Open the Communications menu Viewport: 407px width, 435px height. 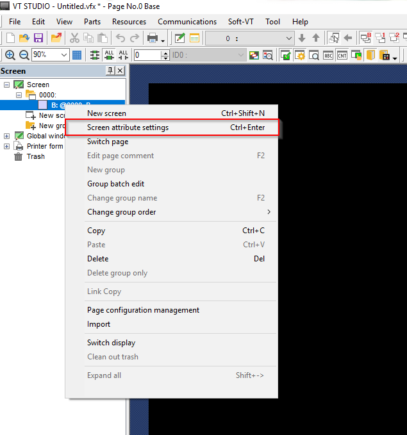187,22
